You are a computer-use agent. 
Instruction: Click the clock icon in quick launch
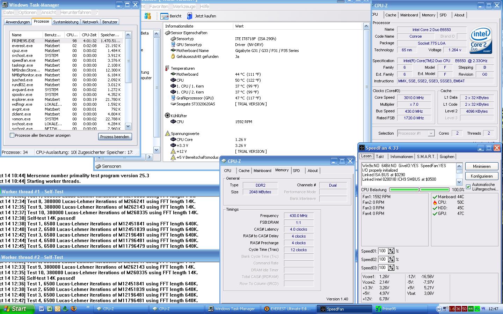pos(58,309)
